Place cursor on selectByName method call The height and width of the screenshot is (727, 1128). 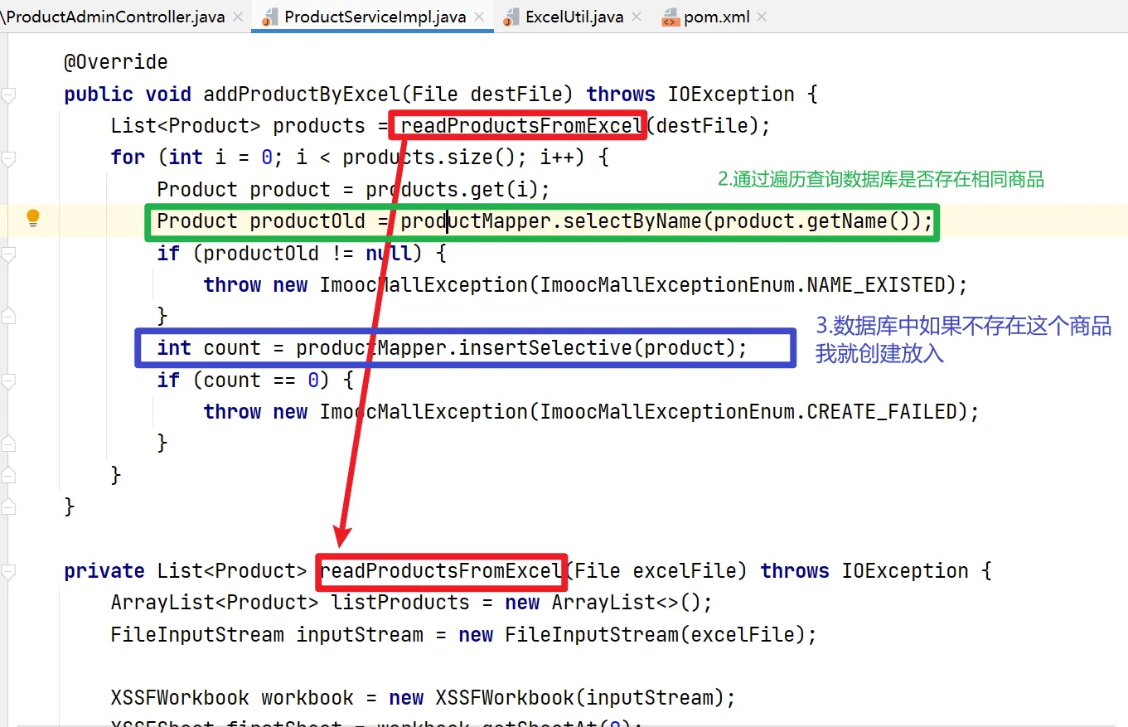click(x=633, y=221)
